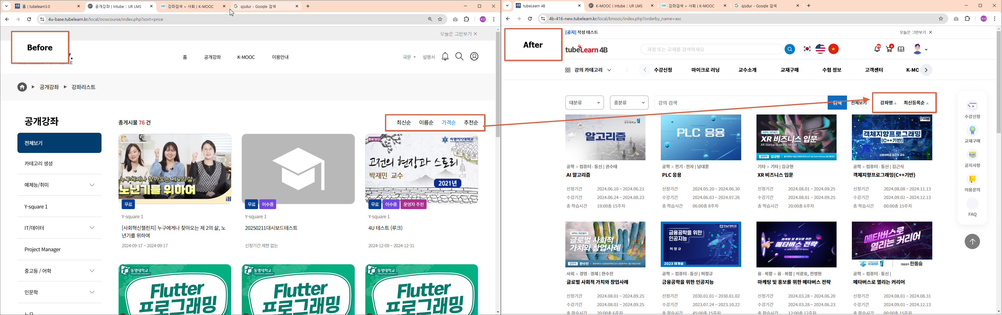Click the scroll-to-top arrow button
1002x315 pixels.
coord(972,241)
